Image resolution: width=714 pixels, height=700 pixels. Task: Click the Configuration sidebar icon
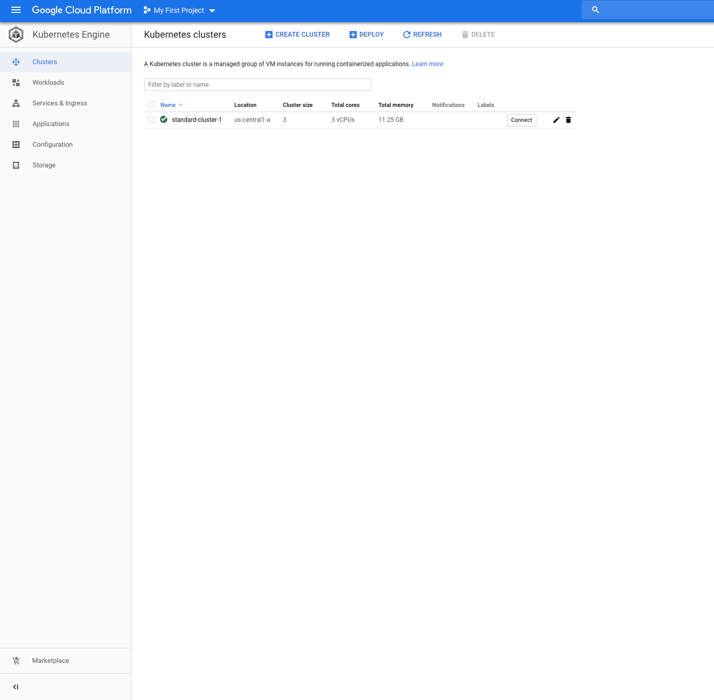[x=16, y=145]
